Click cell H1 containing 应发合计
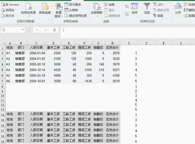Screen dimensions: 195x144 pyautogui.click(x=112, y=48)
